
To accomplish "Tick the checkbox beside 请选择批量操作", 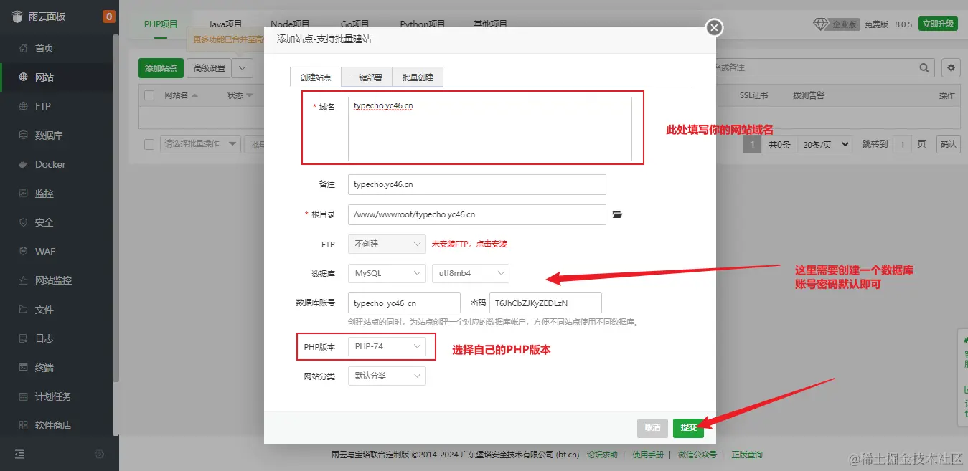I will pos(149,144).
